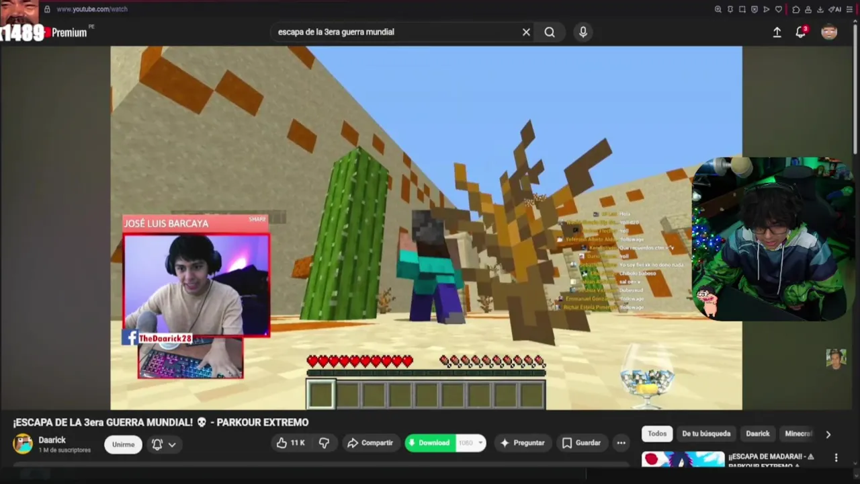Open the browser zoom magnifier icon

pyautogui.click(x=718, y=9)
